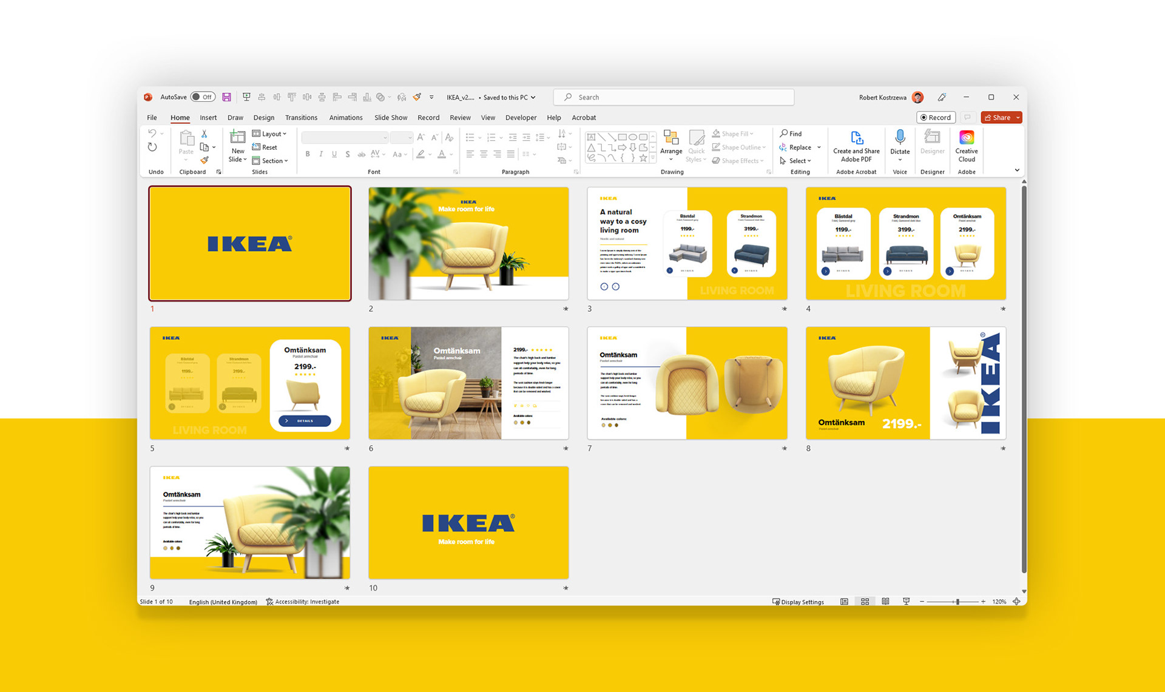Click the Replace button

[795, 147]
